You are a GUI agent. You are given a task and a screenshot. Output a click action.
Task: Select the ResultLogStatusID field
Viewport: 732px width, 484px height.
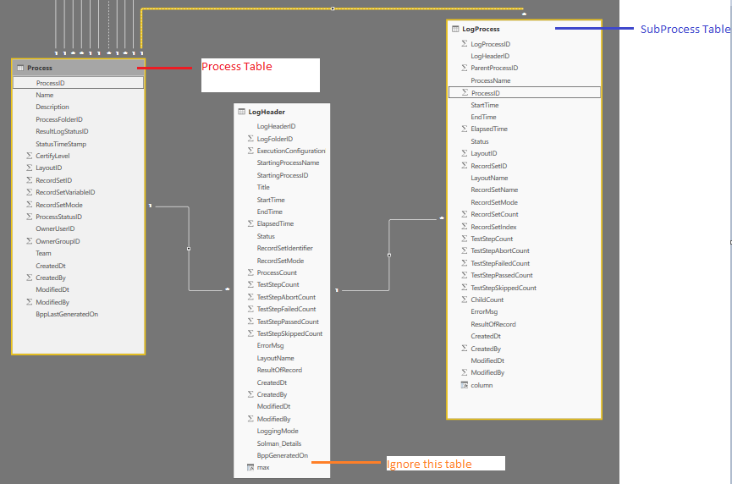coord(62,132)
